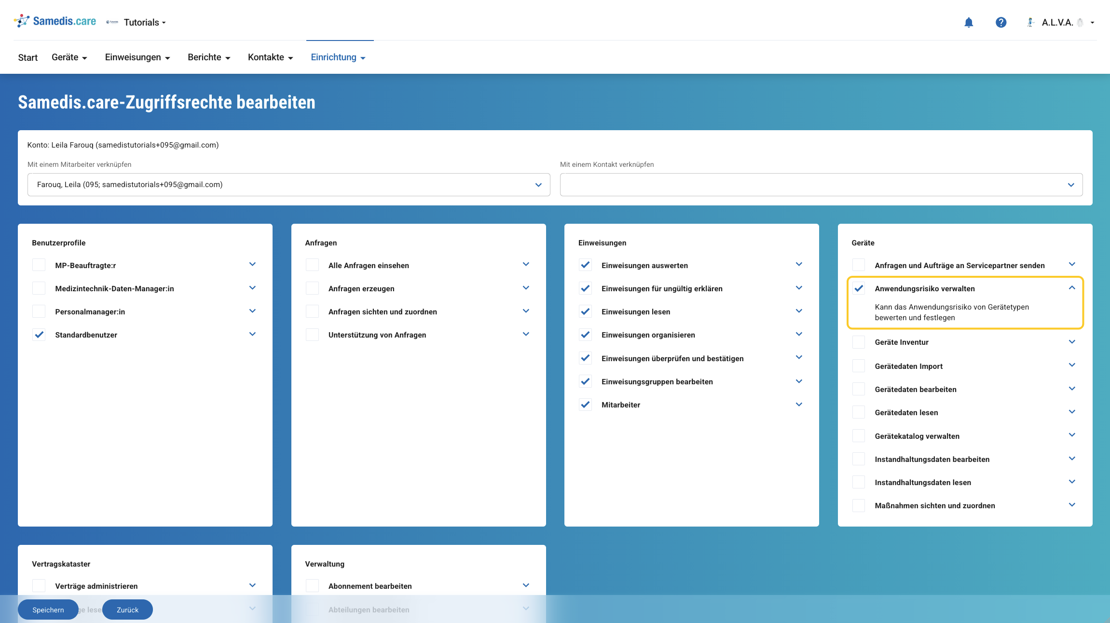Check Alle Anfragen einsehen
1110x623 pixels.
coord(313,265)
